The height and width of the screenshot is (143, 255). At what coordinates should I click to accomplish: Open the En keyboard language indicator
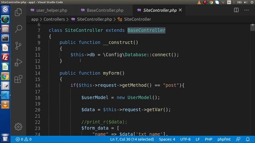tap(229, 2)
